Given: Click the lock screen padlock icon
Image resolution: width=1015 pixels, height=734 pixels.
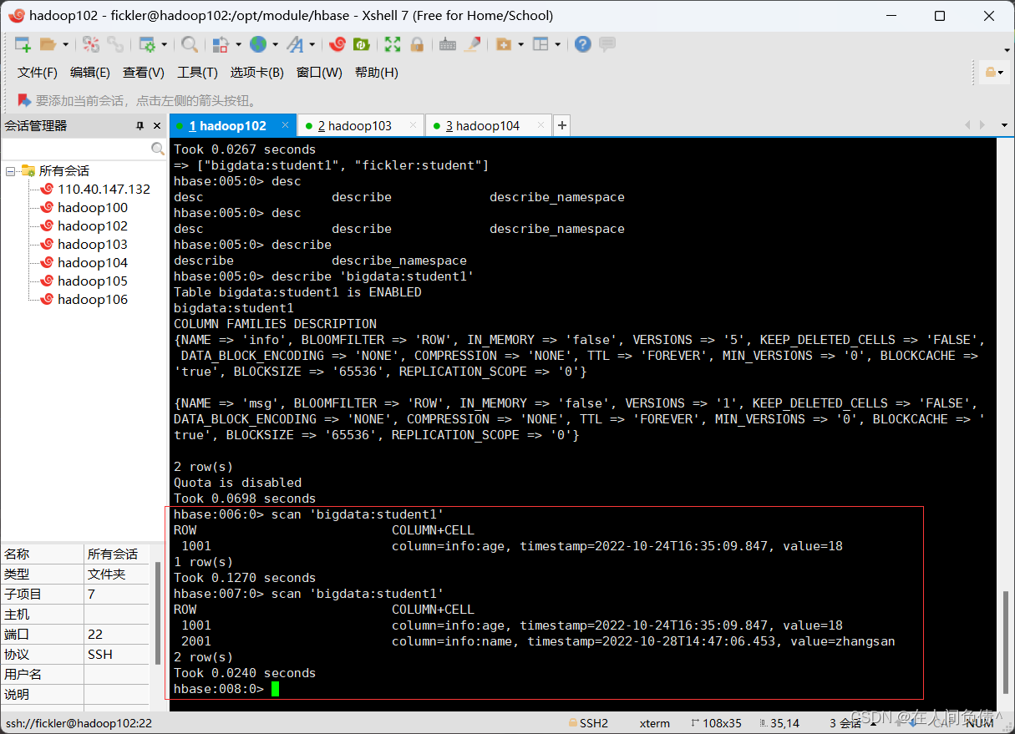Looking at the screenshot, I should click(417, 44).
